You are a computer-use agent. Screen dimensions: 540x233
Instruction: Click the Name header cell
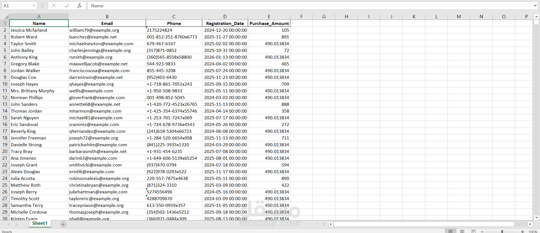point(39,23)
